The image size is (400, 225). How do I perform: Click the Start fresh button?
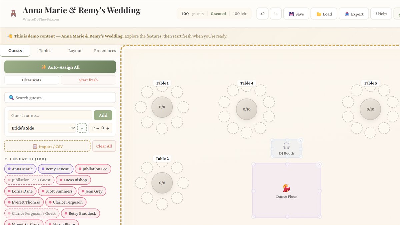(88, 80)
